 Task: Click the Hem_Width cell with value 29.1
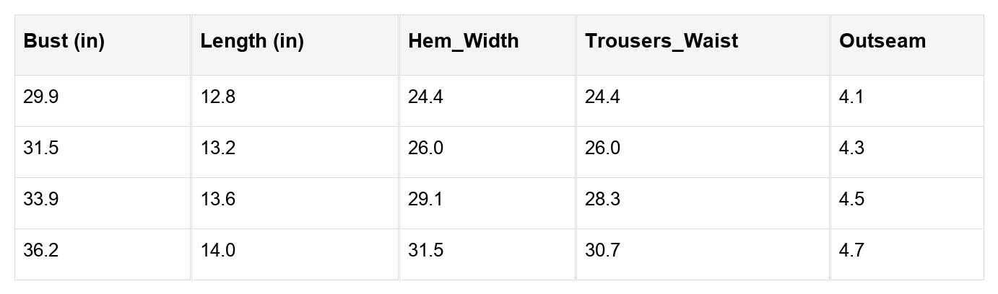tap(425, 199)
